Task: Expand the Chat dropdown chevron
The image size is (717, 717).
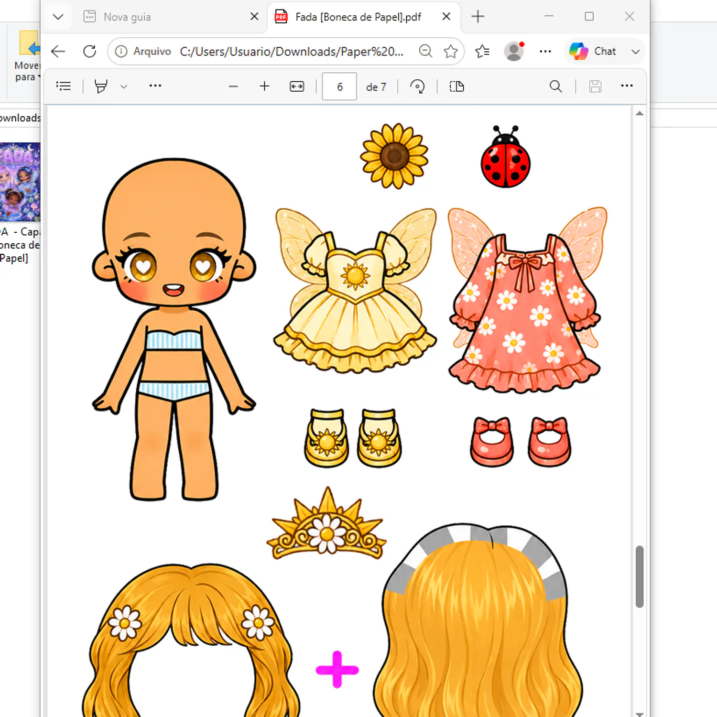Action: 635,52
